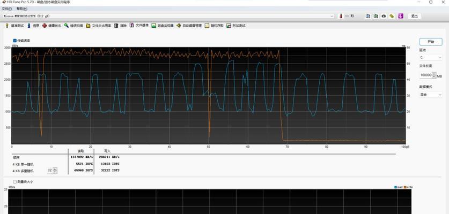This screenshot has width=449, height=214.
Task: Open the Health (健康状态) red cross icon
Action: (45, 26)
